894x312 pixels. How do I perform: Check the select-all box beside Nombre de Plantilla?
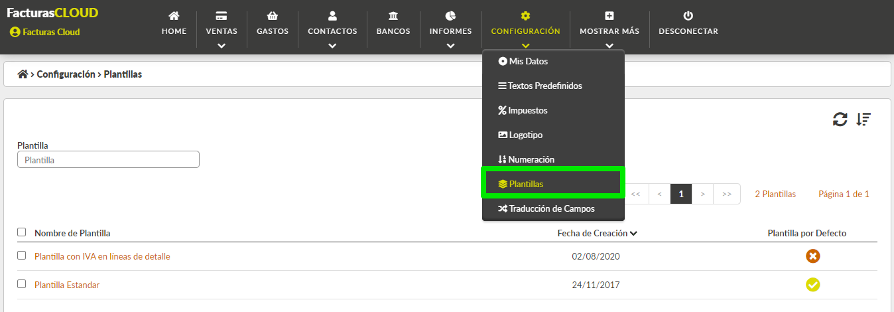click(x=22, y=232)
